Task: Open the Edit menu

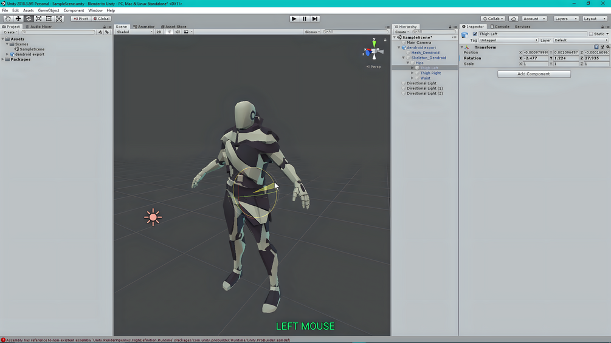Action: (16, 10)
